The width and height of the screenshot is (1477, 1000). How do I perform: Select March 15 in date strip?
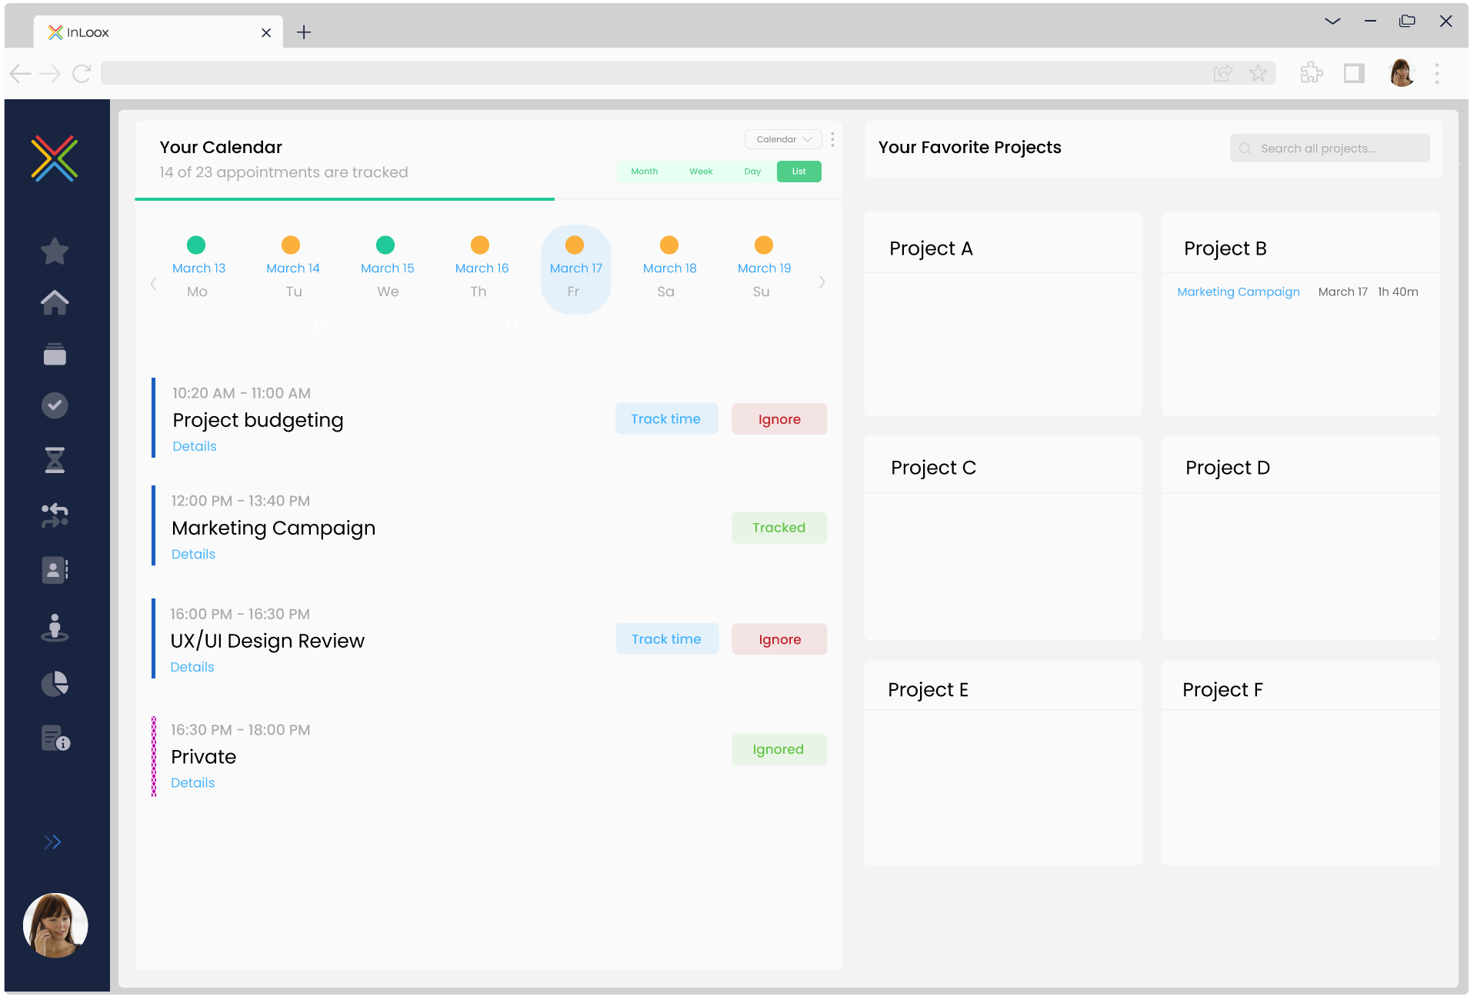click(x=387, y=267)
